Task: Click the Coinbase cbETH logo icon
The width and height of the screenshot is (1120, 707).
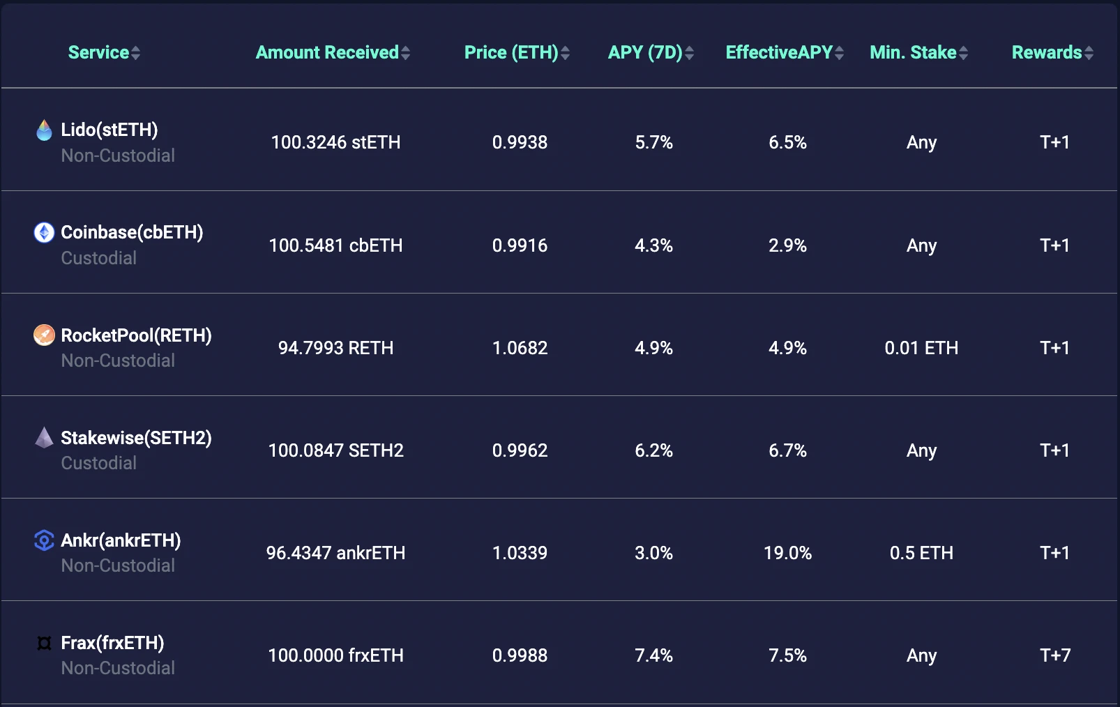Action: (x=44, y=232)
